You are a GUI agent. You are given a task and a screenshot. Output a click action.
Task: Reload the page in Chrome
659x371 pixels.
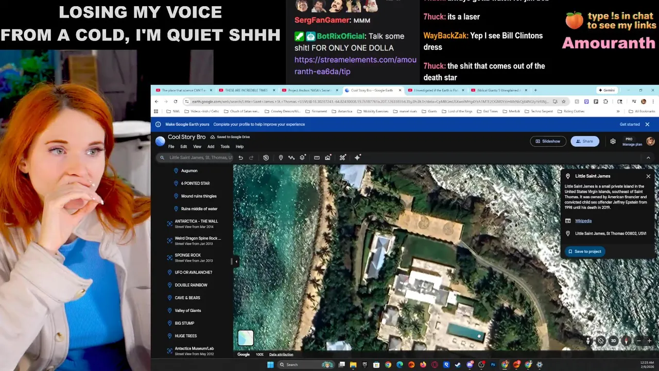(176, 102)
